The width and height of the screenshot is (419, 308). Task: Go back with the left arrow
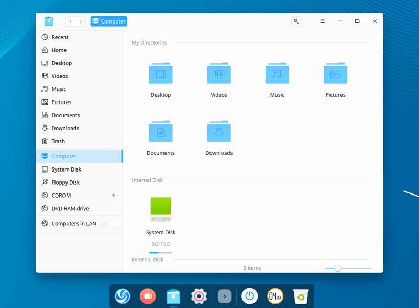click(71, 21)
